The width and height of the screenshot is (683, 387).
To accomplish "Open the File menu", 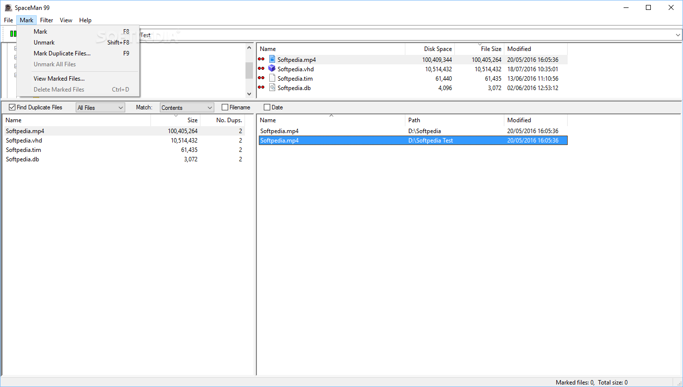I will point(8,20).
